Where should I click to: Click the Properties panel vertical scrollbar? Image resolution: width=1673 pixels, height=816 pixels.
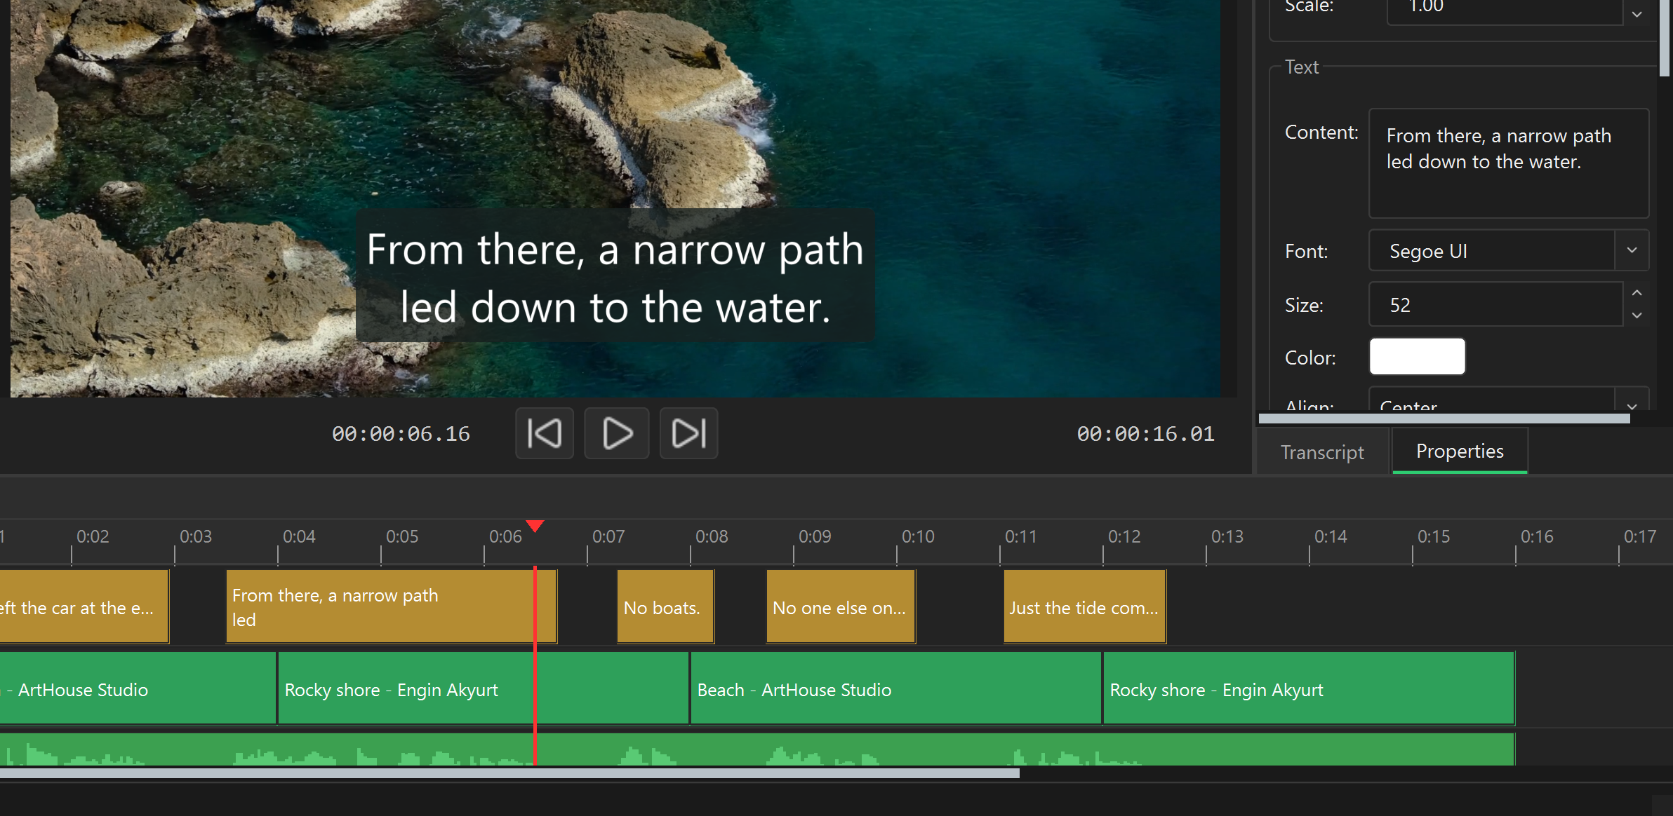(x=1665, y=38)
